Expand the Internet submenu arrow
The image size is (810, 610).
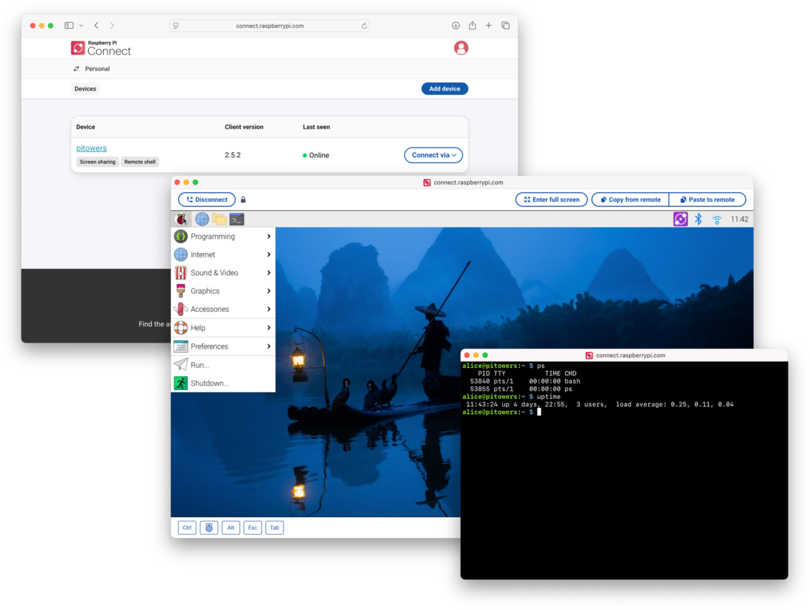point(269,255)
